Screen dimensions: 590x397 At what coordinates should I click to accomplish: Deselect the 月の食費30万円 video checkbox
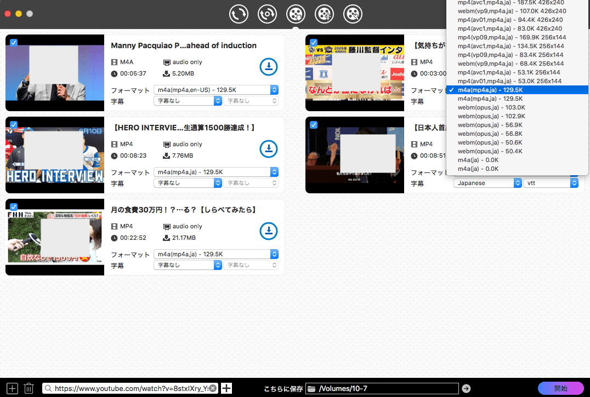[13, 207]
